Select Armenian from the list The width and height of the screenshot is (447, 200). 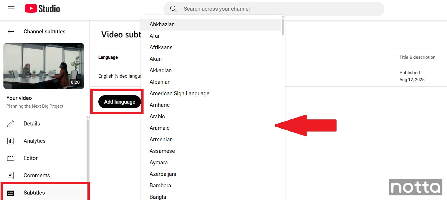point(161,140)
